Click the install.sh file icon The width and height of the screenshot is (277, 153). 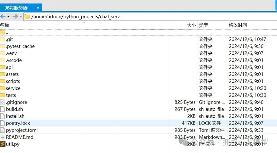click(2, 116)
